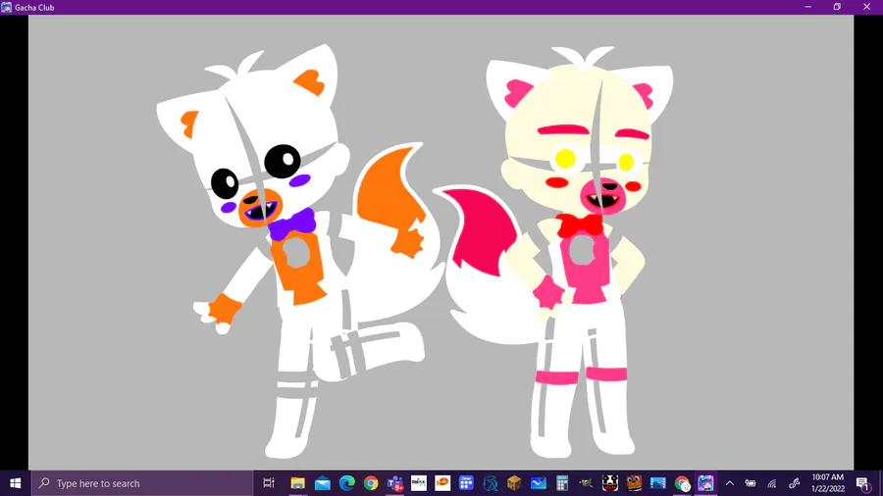The image size is (883, 496).
Task: Open the Freddy bear-face app icon
Action: 634,483
